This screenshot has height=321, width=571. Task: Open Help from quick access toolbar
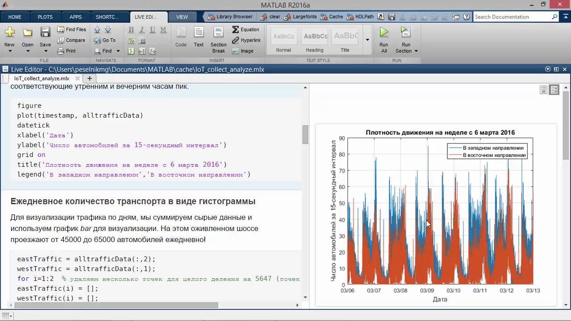click(x=466, y=17)
